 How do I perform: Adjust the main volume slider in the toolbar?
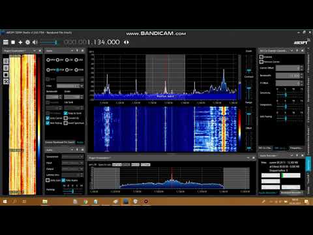click(x=49, y=42)
